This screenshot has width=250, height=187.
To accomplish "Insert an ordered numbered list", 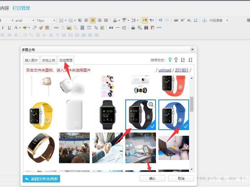I will (61, 20).
